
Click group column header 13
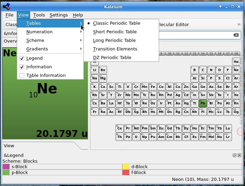pos(195,54)
